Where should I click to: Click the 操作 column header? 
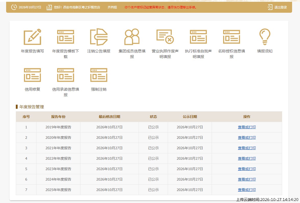point(247,117)
